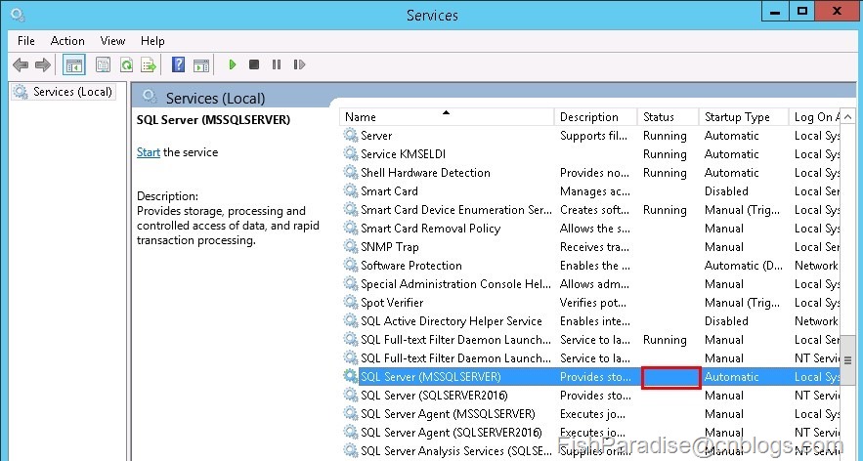Minimize the Services window
863x461 pixels.
coord(775,12)
